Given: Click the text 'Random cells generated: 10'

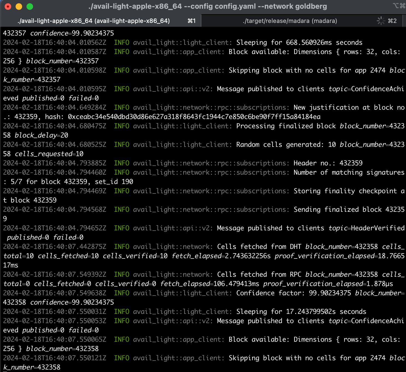Looking at the screenshot, I should coord(286,145).
